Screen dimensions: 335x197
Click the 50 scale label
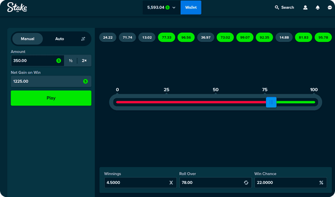tap(216, 90)
